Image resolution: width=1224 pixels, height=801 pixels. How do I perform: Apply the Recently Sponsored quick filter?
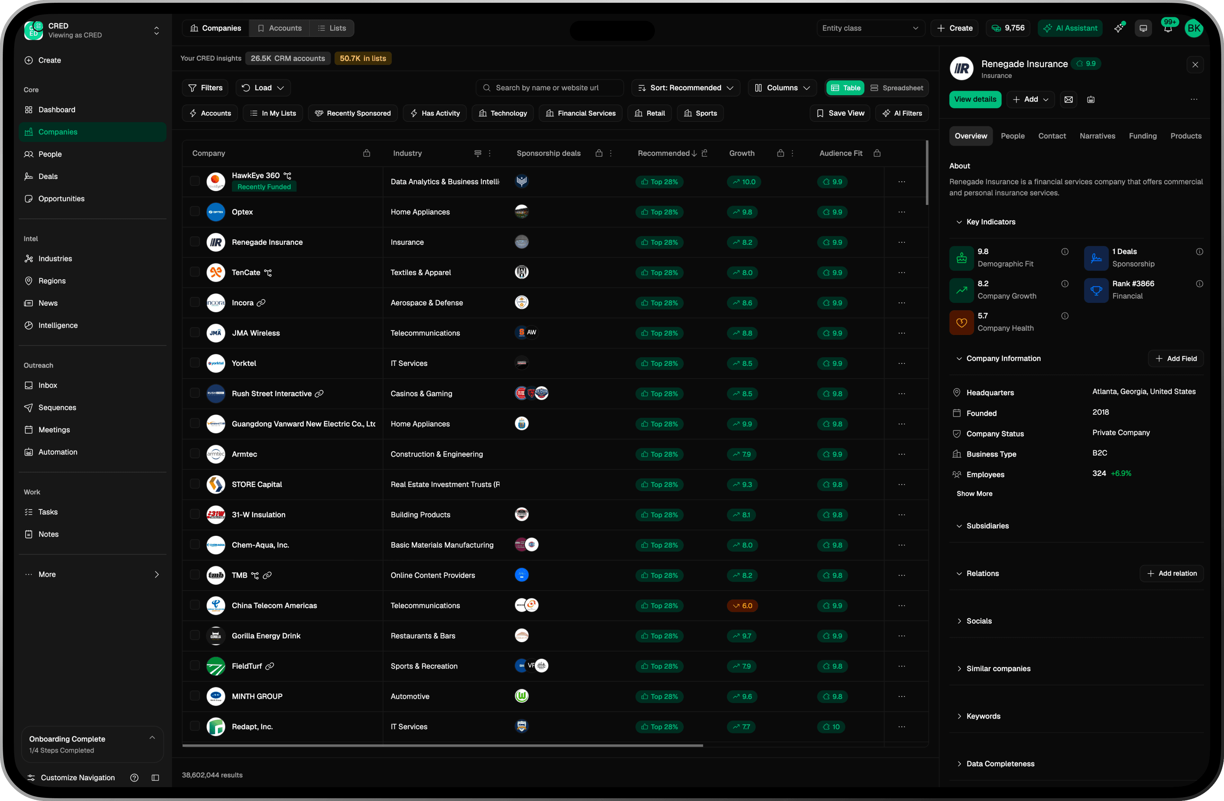tap(353, 114)
